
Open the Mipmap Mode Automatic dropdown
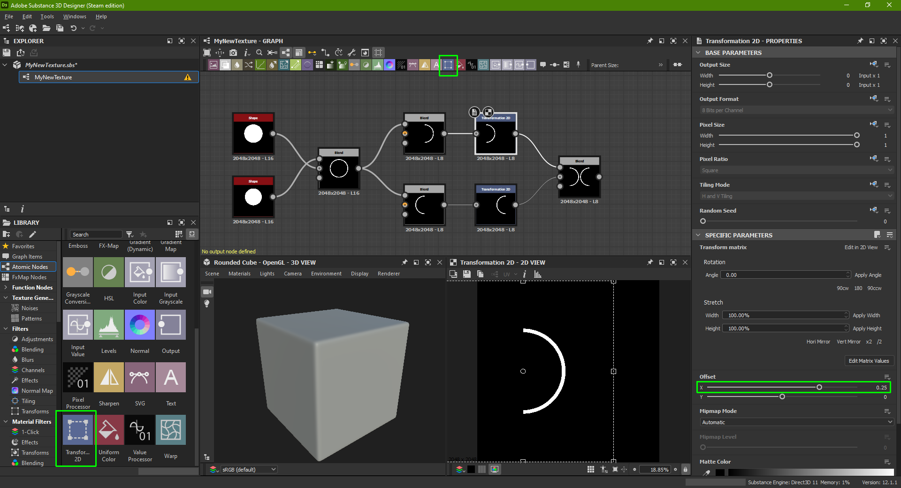point(796,422)
